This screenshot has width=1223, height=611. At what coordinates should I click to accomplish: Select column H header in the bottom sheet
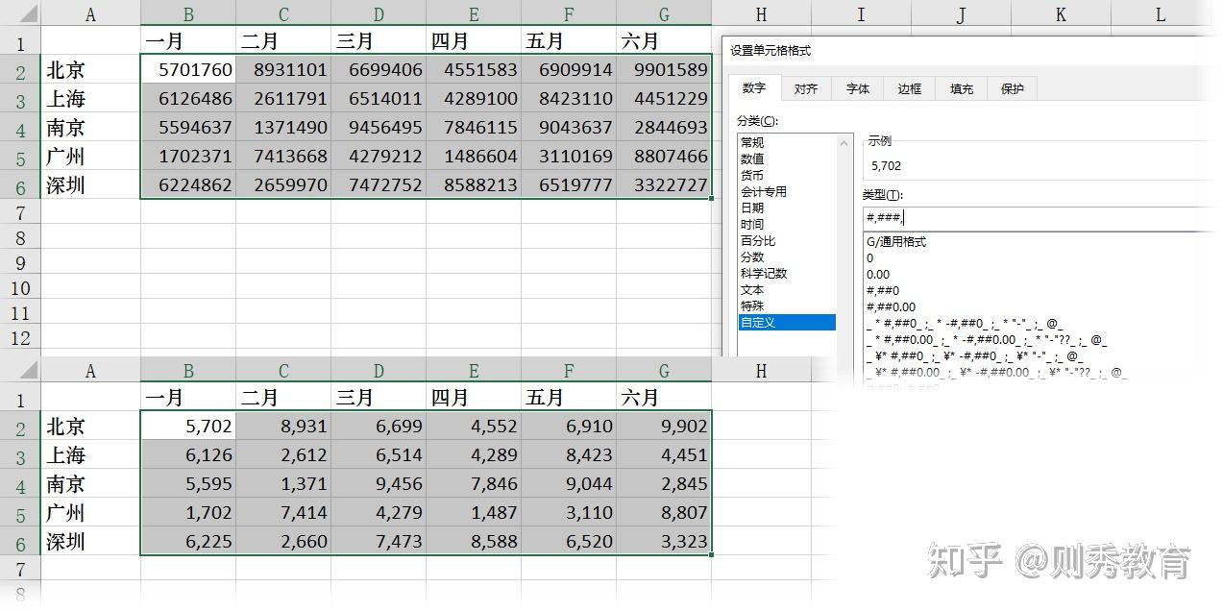tap(761, 370)
